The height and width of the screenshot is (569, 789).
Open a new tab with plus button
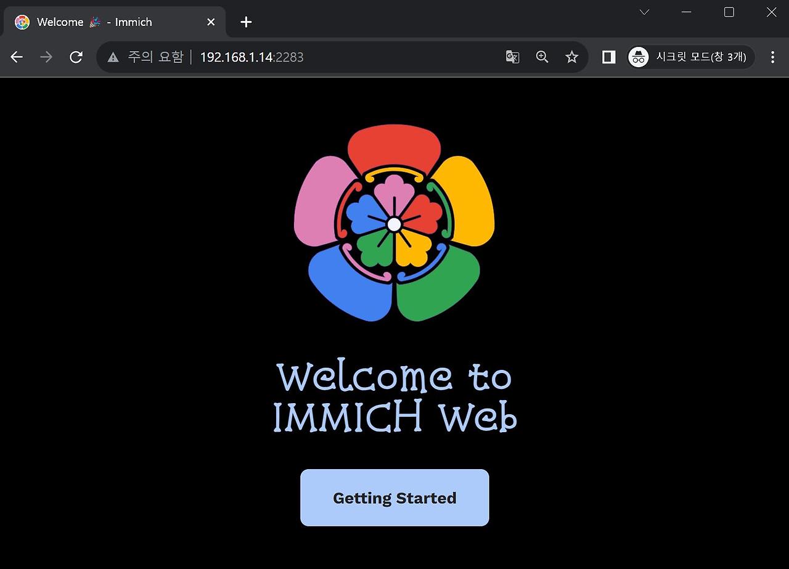coord(246,22)
